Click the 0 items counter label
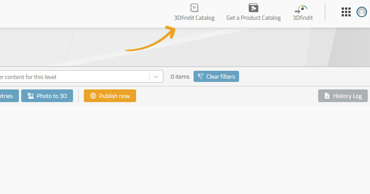This screenshot has width=370, height=194. pos(180,76)
